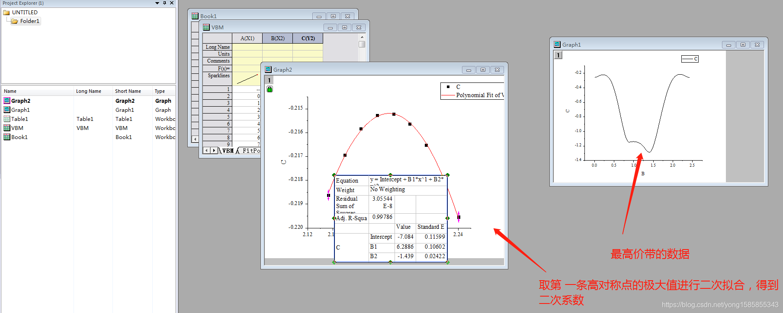Click the green lock icon in Graph2

(x=270, y=89)
